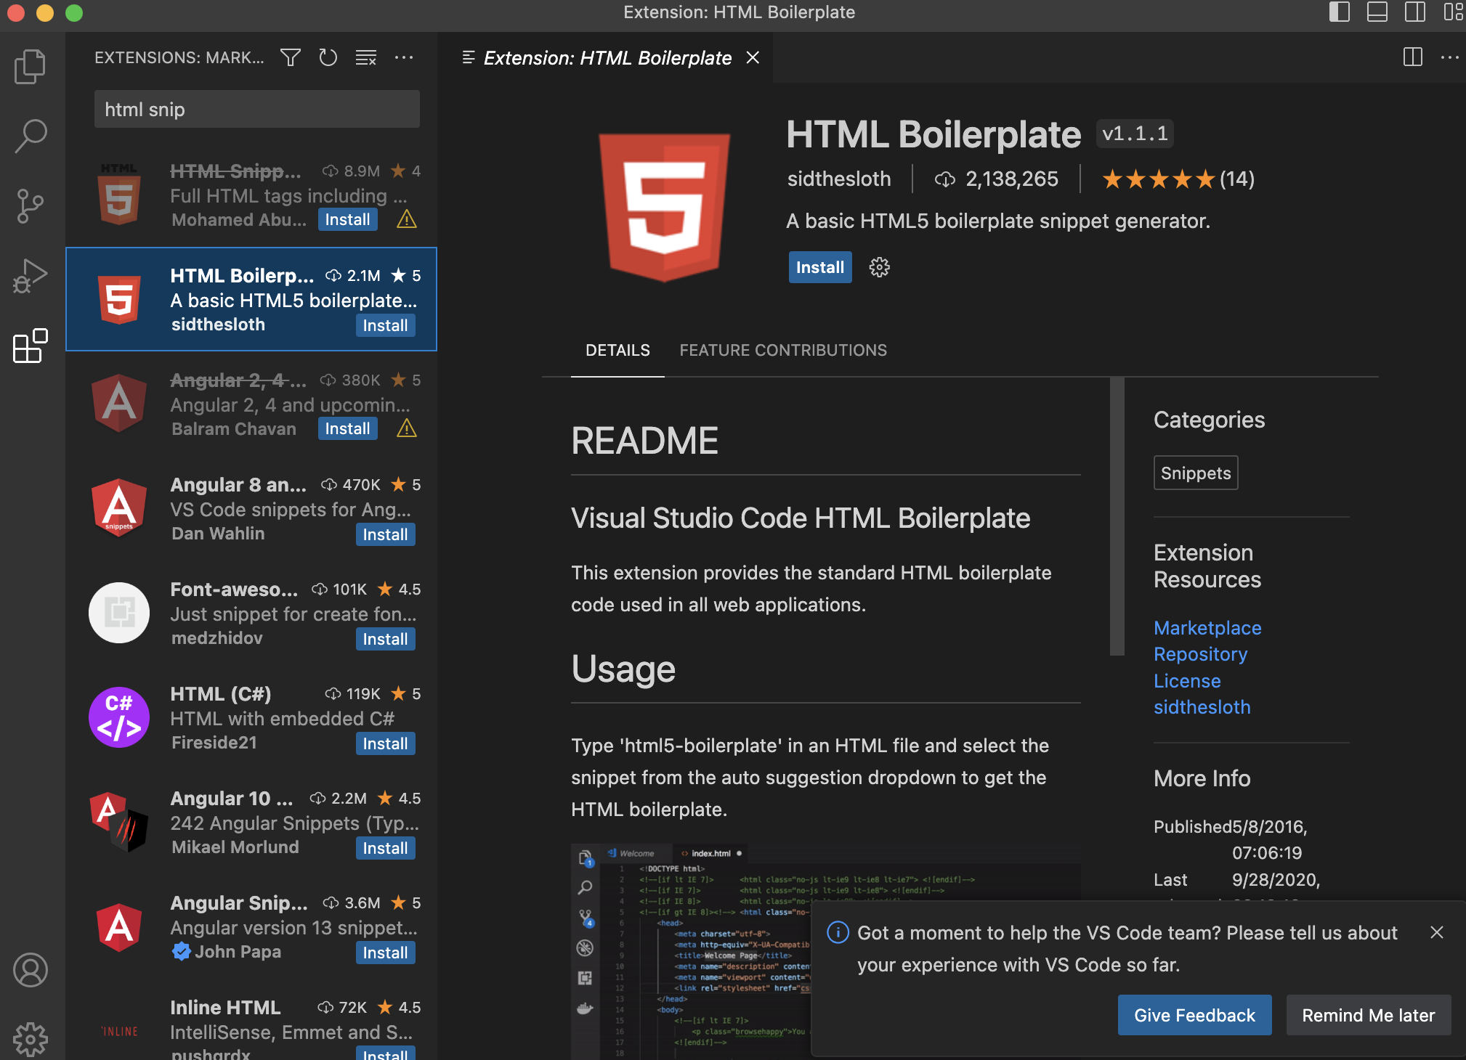This screenshot has width=1466, height=1060.
Task: Click the html snip search field
Action: pos(256,110)
